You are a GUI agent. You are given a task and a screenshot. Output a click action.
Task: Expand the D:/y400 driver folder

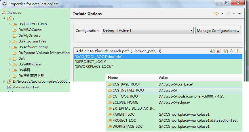[9, 64]
